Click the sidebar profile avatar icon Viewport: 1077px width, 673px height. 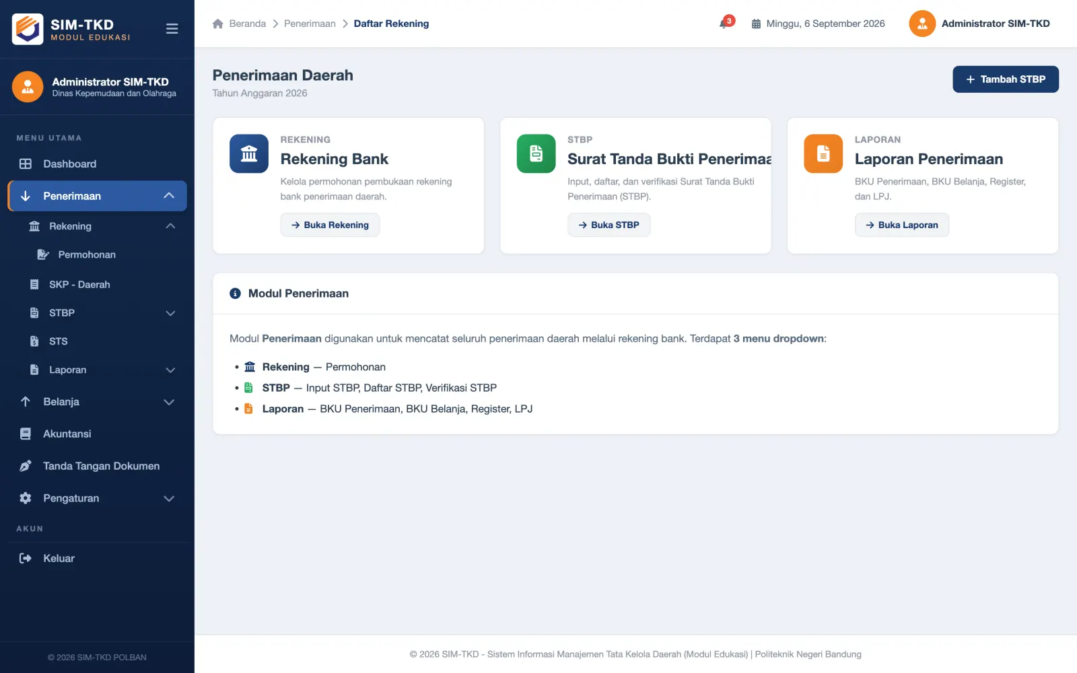pos(28,87)
